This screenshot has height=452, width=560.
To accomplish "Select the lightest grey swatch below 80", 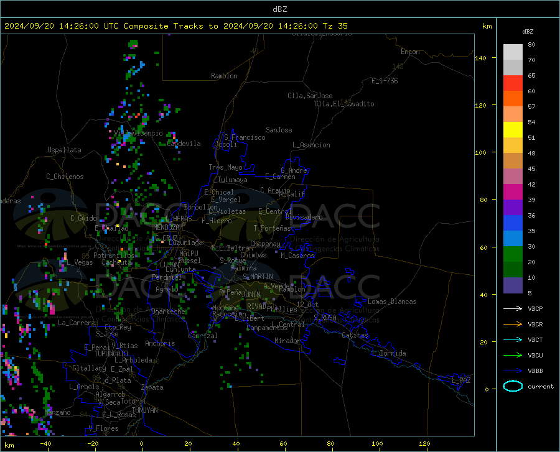I will coord(513,52).
